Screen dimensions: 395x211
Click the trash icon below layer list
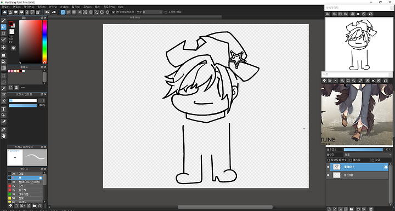pos(370,209)
